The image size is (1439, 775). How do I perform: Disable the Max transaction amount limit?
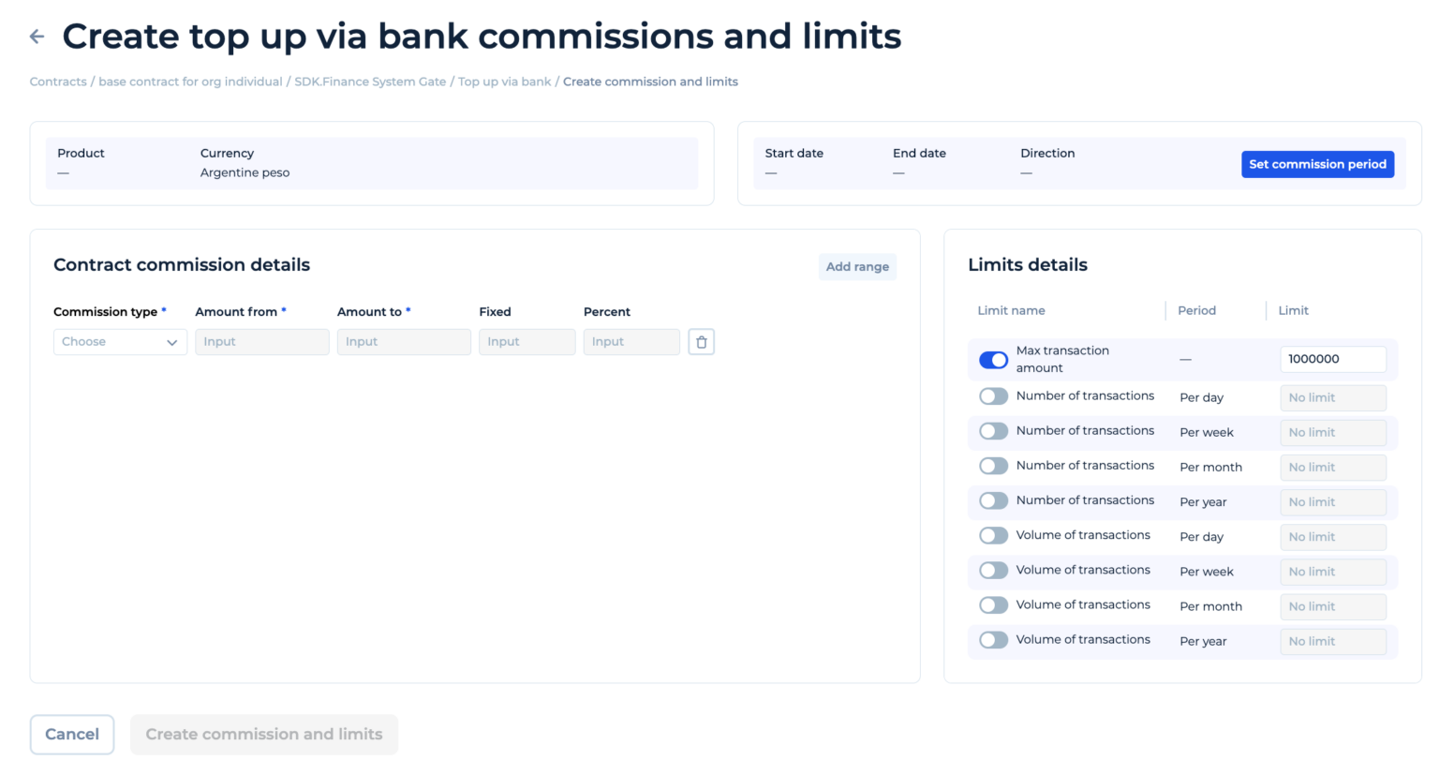(x=993, y=359)
